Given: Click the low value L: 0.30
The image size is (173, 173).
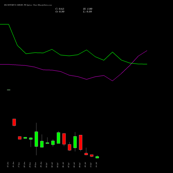Looking at the screenshot, I should coord(88,12).
